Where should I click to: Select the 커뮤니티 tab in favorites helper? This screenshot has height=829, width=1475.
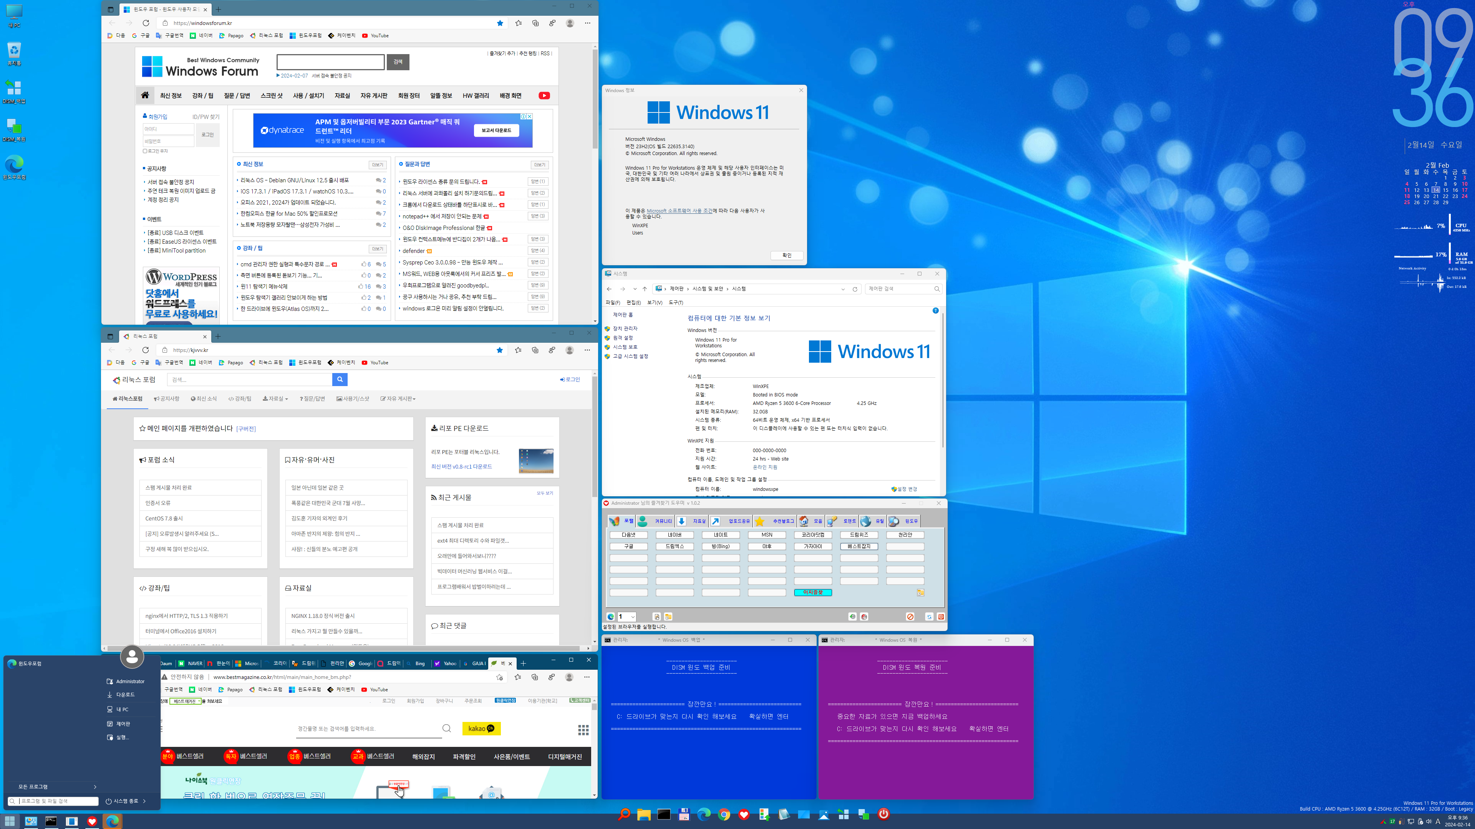pos(656,521)
